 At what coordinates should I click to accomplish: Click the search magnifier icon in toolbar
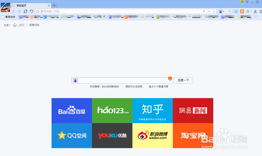pos(230,12)
